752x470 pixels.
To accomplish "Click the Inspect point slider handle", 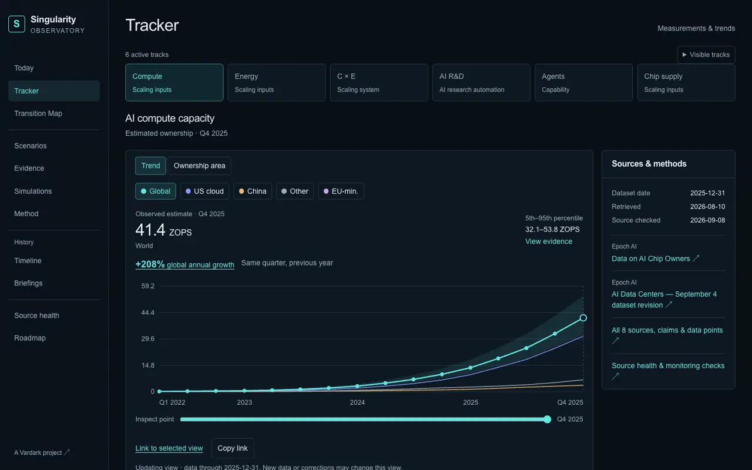I will (548, 419).
